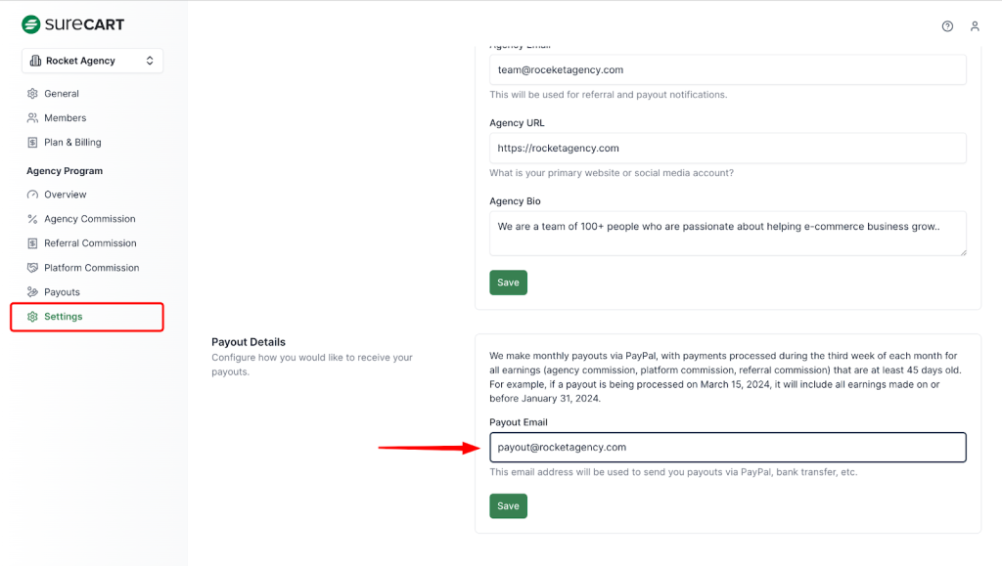This screenshot has height=566, width=1002.
Task: Edit the Agency Bio text area
Action: coord(727,234)
